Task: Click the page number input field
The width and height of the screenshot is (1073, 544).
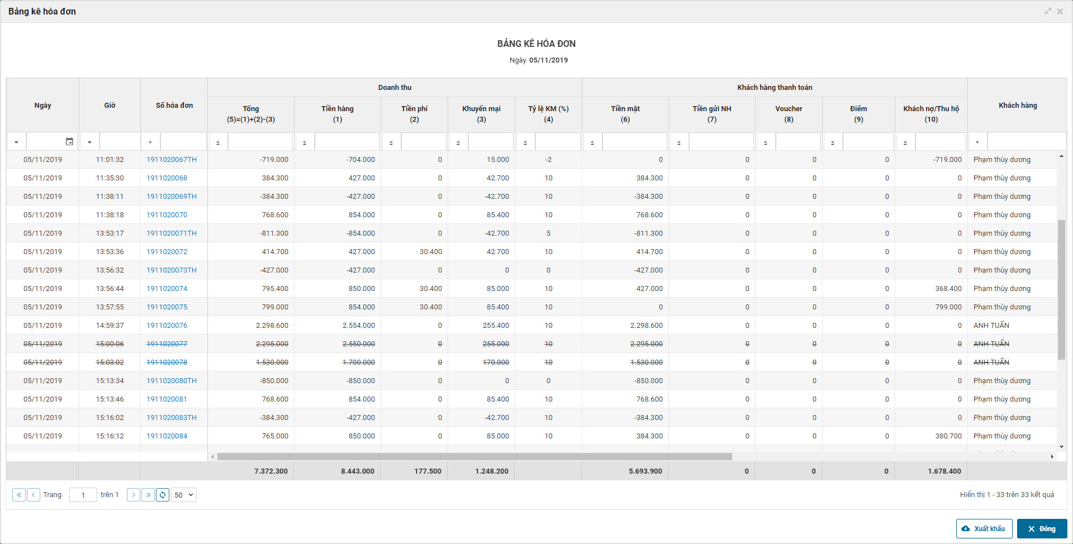Action: (83, 495)
